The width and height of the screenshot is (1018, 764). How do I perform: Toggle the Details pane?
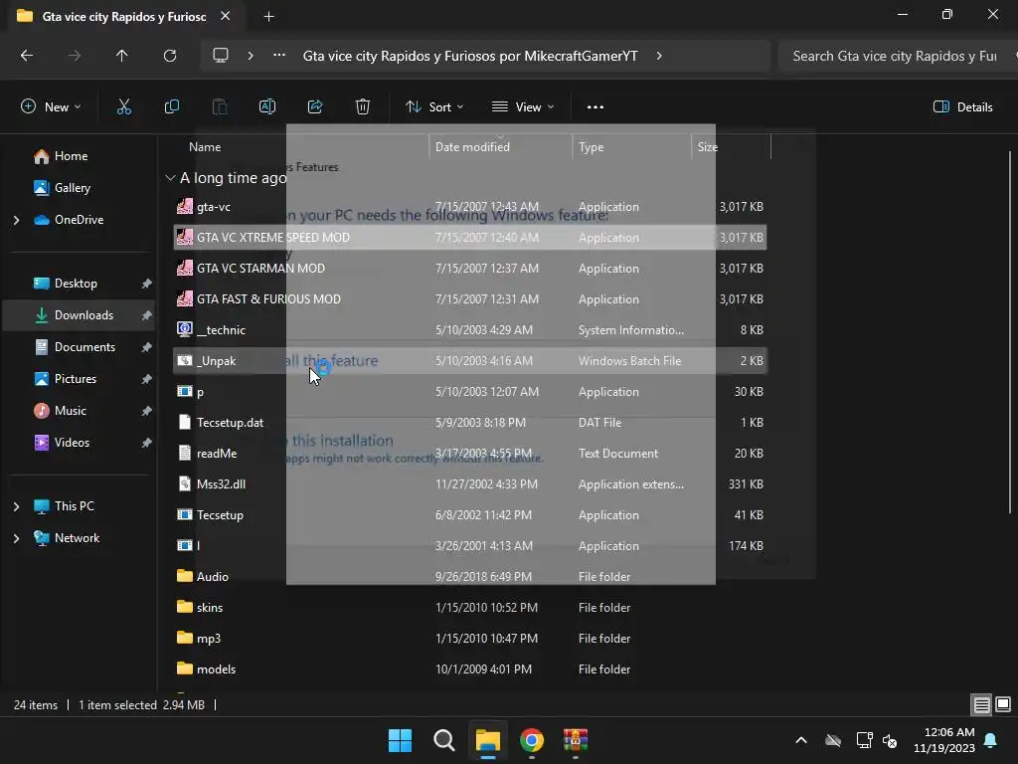962,107
